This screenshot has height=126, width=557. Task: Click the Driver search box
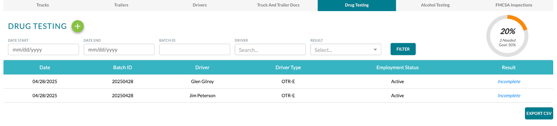point(270,50)
